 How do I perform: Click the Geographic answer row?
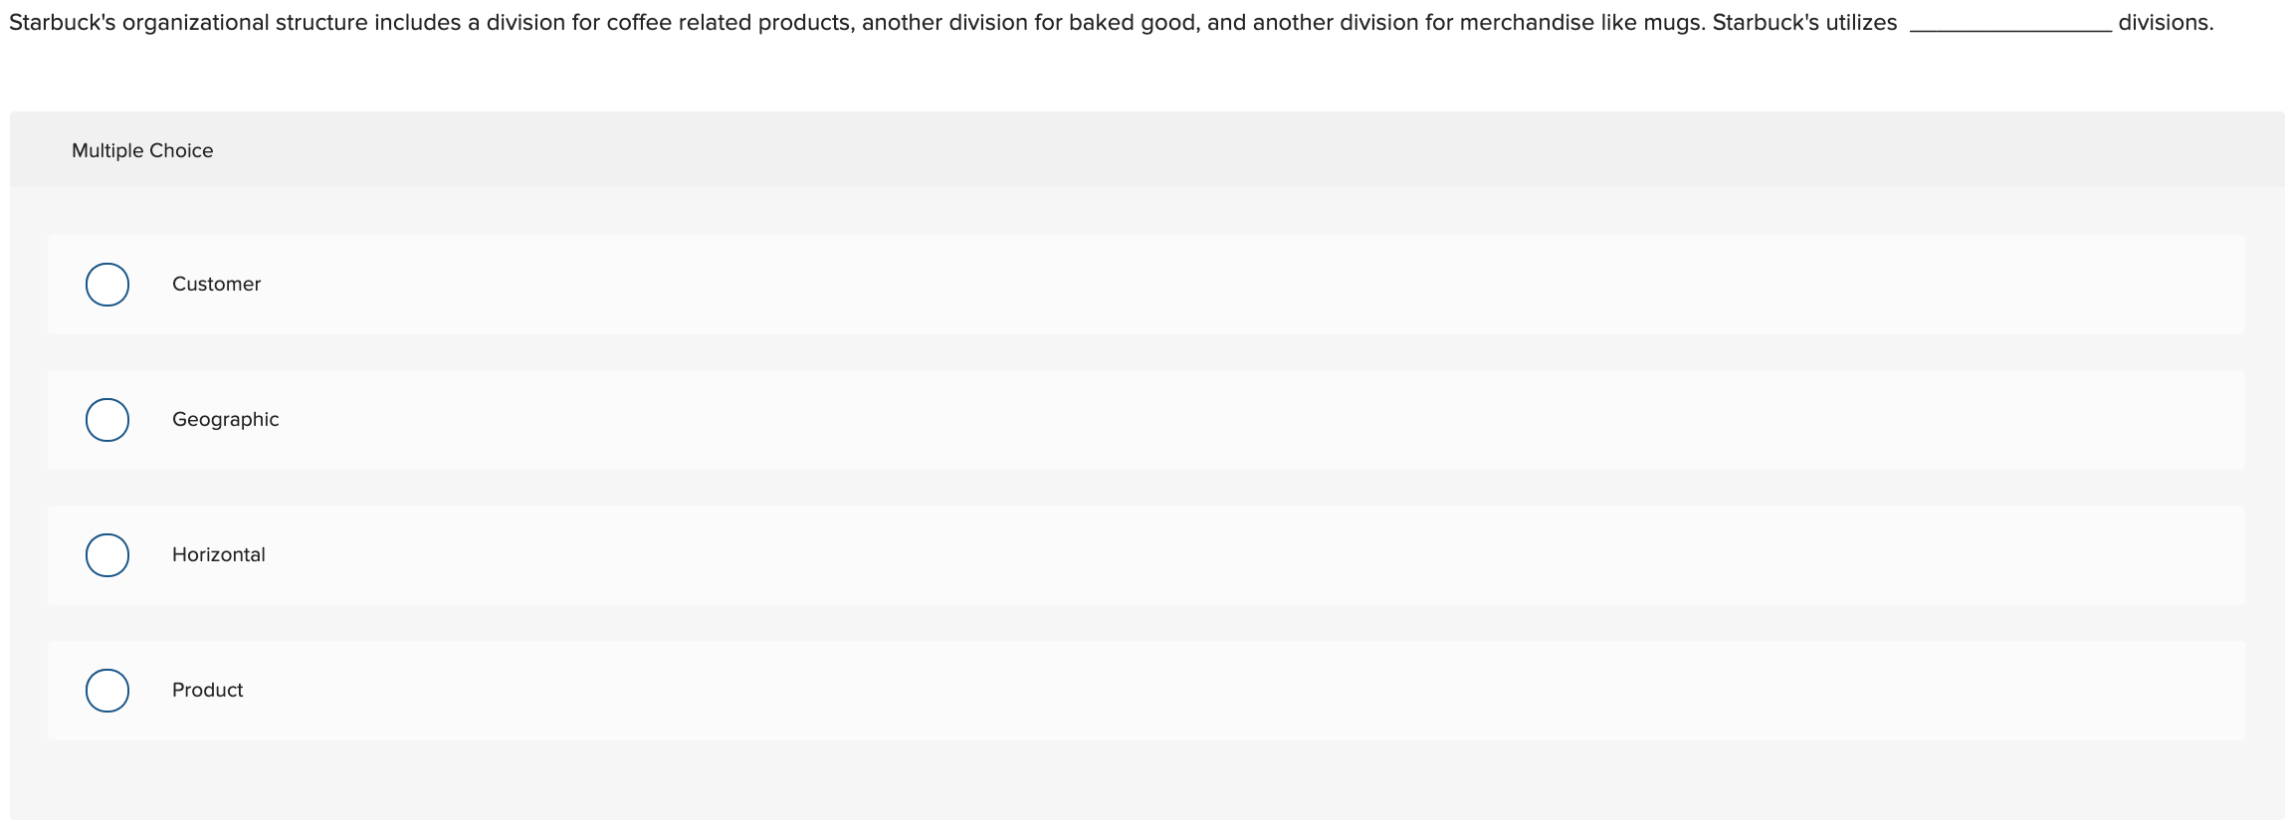(x=697, y=419)
